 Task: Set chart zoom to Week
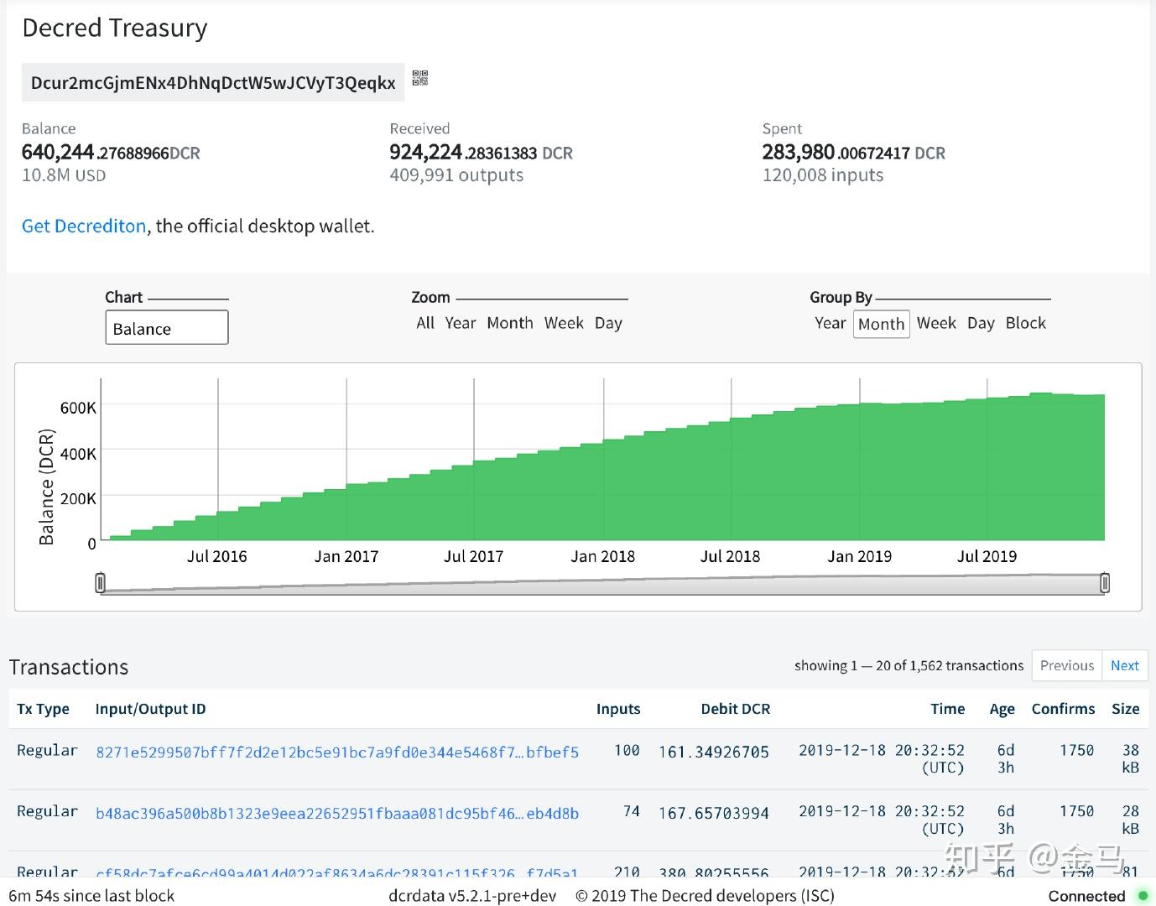pos(564,323)
